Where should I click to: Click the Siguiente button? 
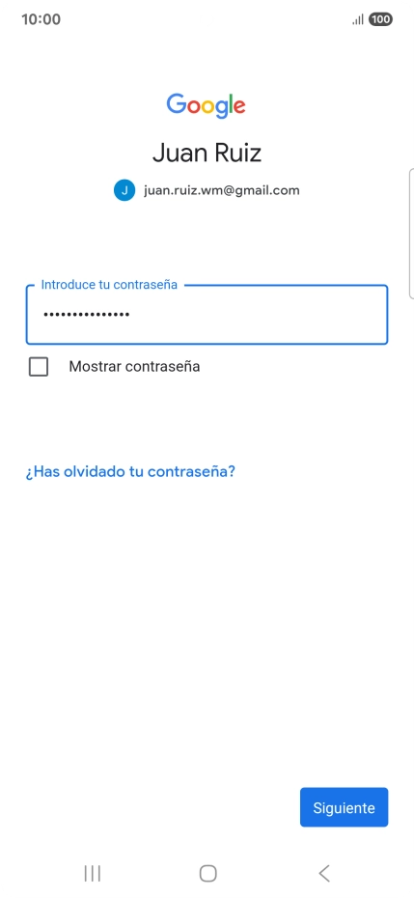(x=345, y=807)
